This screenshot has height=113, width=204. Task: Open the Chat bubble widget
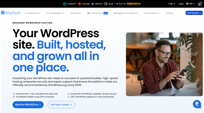pyautogui.click(x=197, y=104)
